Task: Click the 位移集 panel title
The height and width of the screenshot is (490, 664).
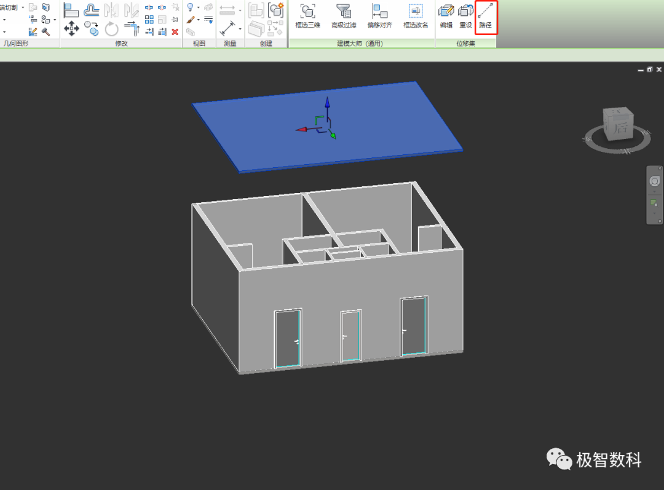Action: pos(465,43)
